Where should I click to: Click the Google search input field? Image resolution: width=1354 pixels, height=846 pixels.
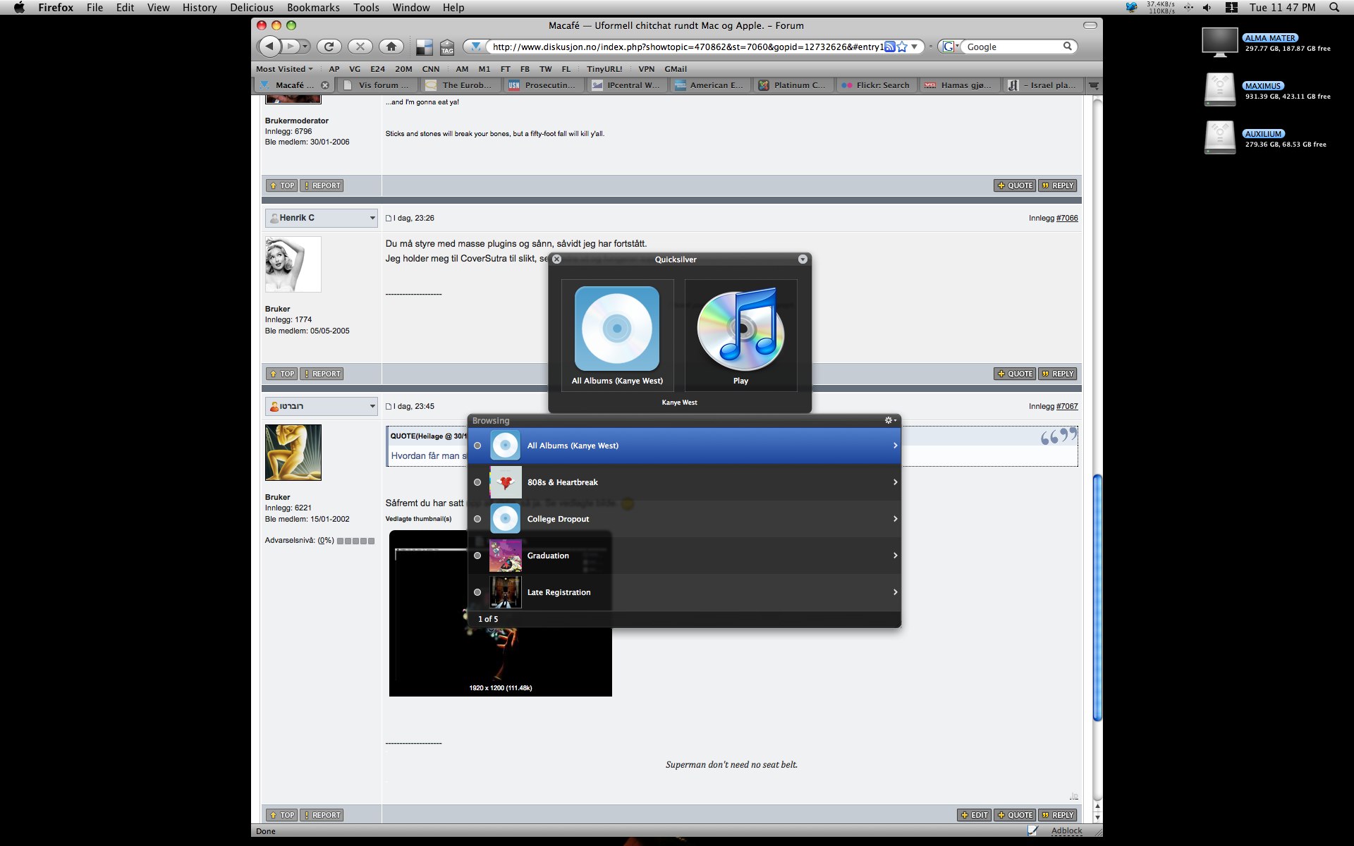pos(1013,47)
